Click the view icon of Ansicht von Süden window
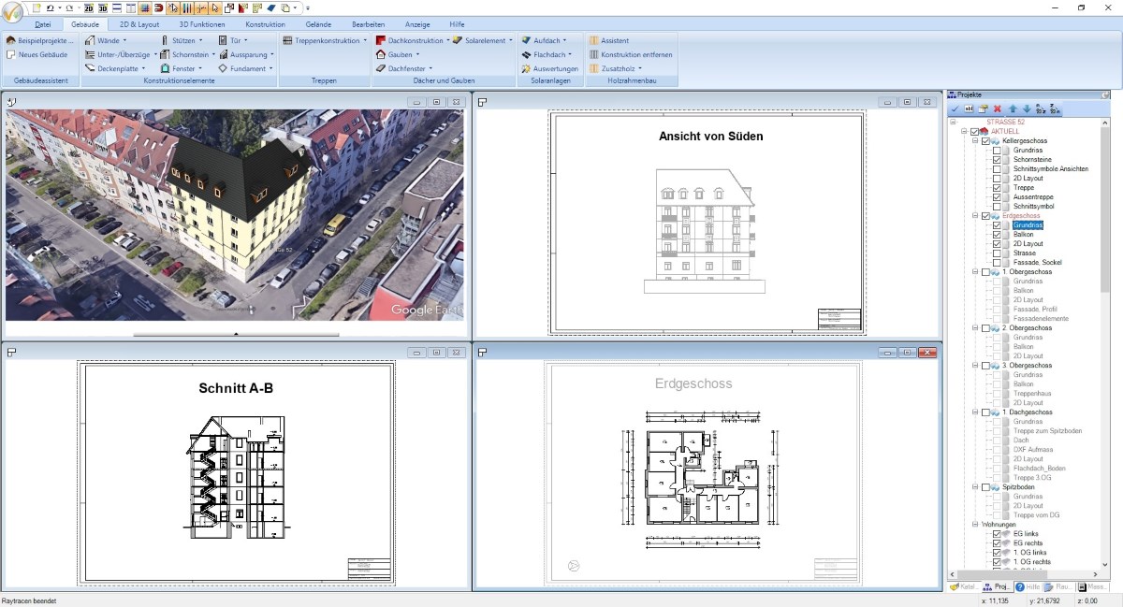1123x607 pixels. (x=483, y=101)
